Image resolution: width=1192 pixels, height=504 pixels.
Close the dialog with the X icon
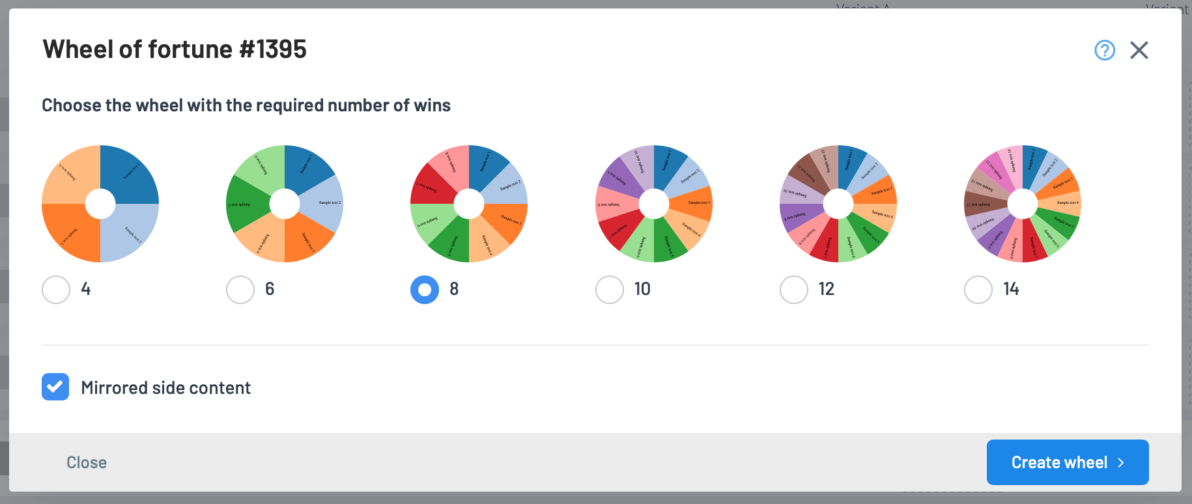(x=1139, y=50)
